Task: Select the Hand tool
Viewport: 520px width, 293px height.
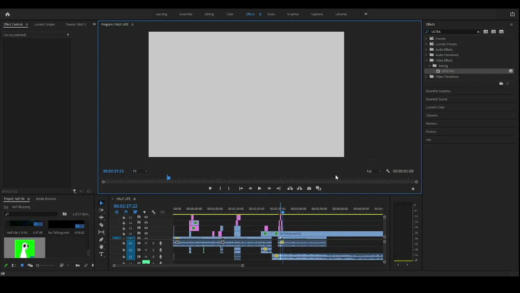Action: coord(102,247)
